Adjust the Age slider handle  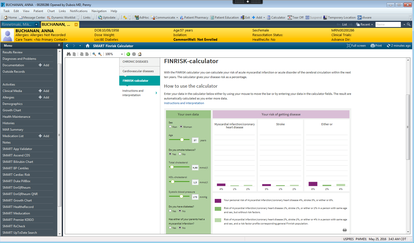182,140
